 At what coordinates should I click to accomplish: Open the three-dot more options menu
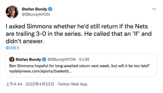point(154,9)
